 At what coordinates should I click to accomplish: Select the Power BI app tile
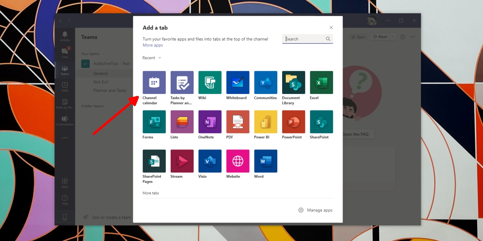pos(266,122)
